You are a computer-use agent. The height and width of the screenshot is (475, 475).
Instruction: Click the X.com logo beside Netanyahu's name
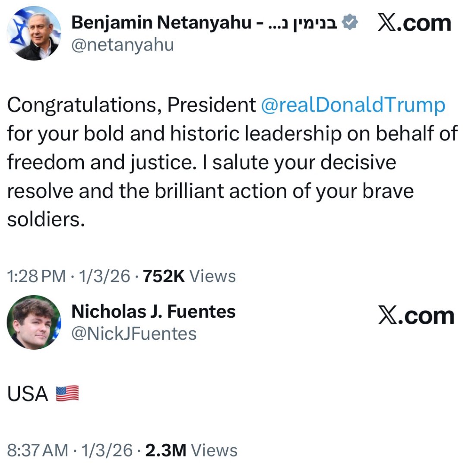414,23
